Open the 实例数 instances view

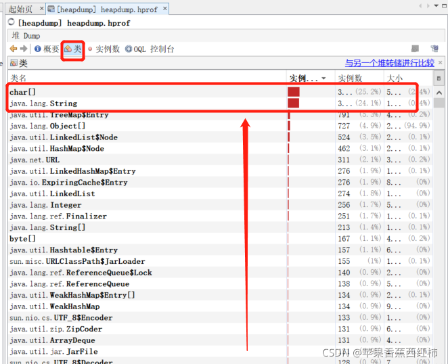coord(104,49)
